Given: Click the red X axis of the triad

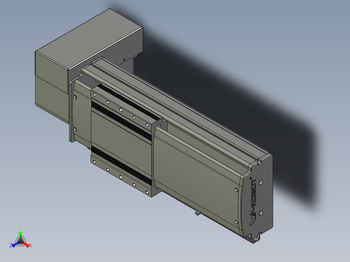Looking at the screenshot, I should click(x=26, y=244).
